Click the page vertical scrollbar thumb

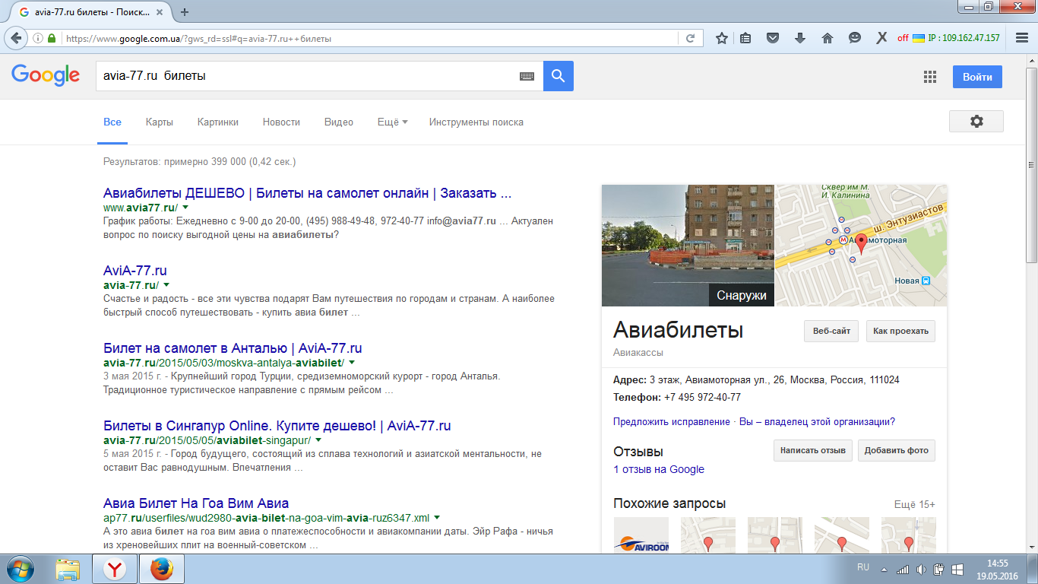click(x=1031, y=163)
